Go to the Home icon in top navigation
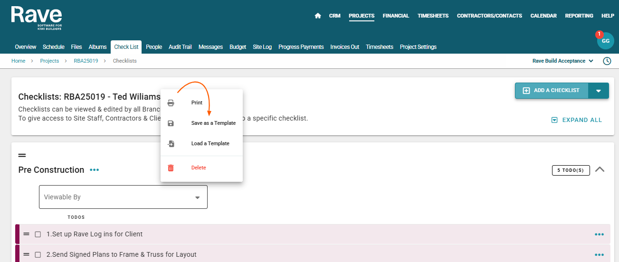Screen dimensions: 619x262 318,16
